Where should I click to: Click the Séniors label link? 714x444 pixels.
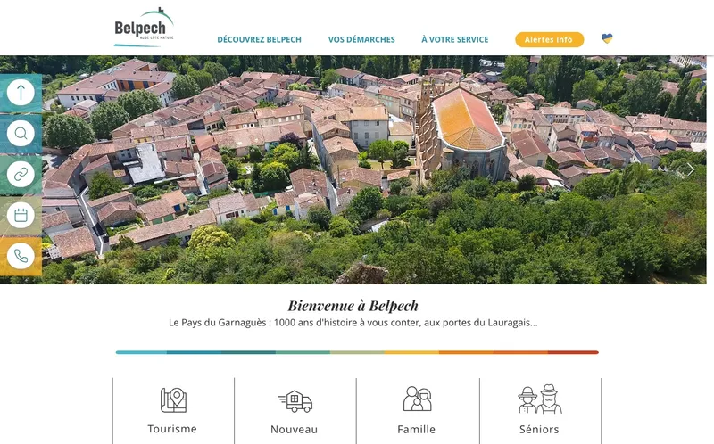pyautogui.click(x=539, y=429)
